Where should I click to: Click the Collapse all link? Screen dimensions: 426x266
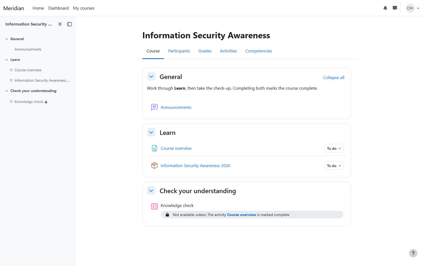tap(334, 77)
